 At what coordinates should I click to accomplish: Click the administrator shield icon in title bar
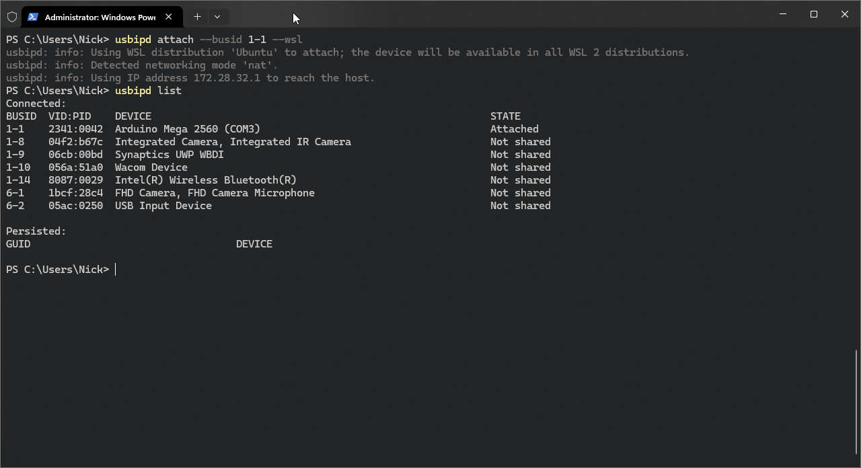tap(12, 17)
